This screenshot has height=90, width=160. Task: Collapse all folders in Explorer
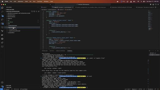(x=39, y=11)
